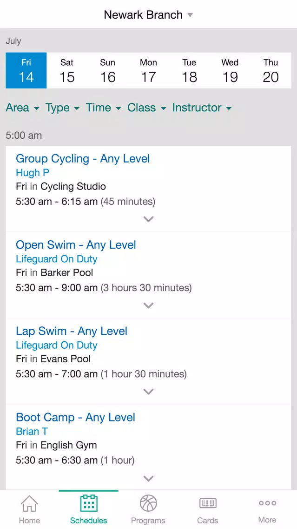Select Thu 20 in the date strip

[x=271, y=70]
